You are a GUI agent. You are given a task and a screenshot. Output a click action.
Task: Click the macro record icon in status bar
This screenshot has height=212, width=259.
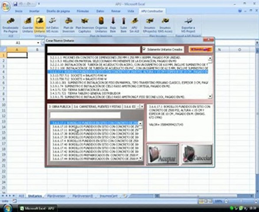[14, 201]
